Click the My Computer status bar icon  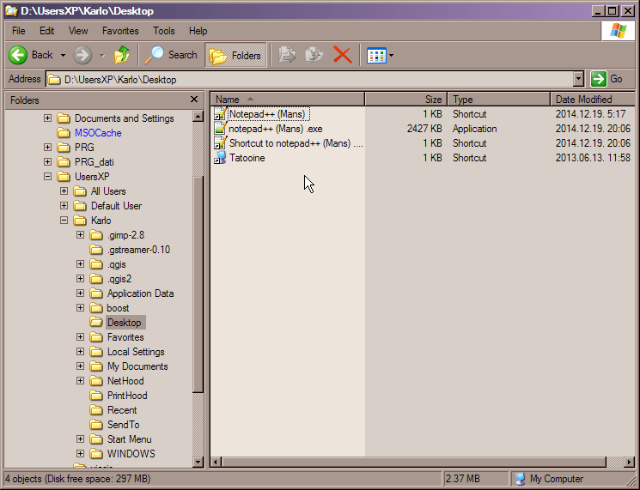520,479
